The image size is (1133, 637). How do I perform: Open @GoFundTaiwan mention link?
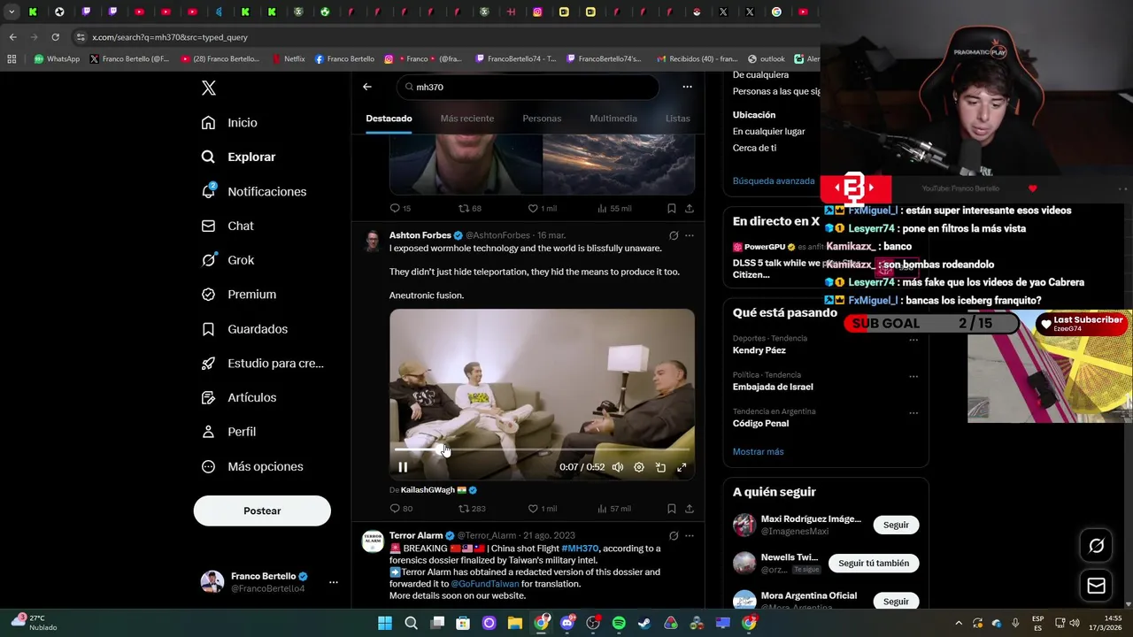click(485, 584)
